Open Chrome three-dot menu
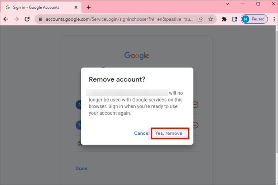Screen dimensions: 278x185 (274, 19)
